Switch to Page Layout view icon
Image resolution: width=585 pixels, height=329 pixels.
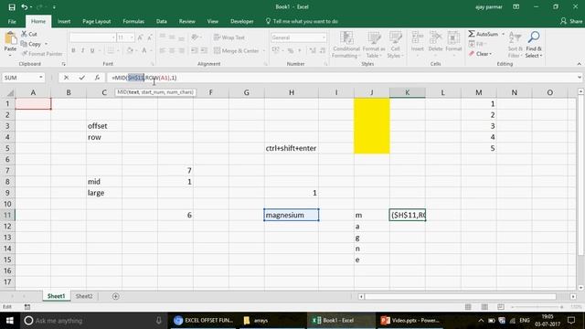pyautogui.click(x=484, y=307)
